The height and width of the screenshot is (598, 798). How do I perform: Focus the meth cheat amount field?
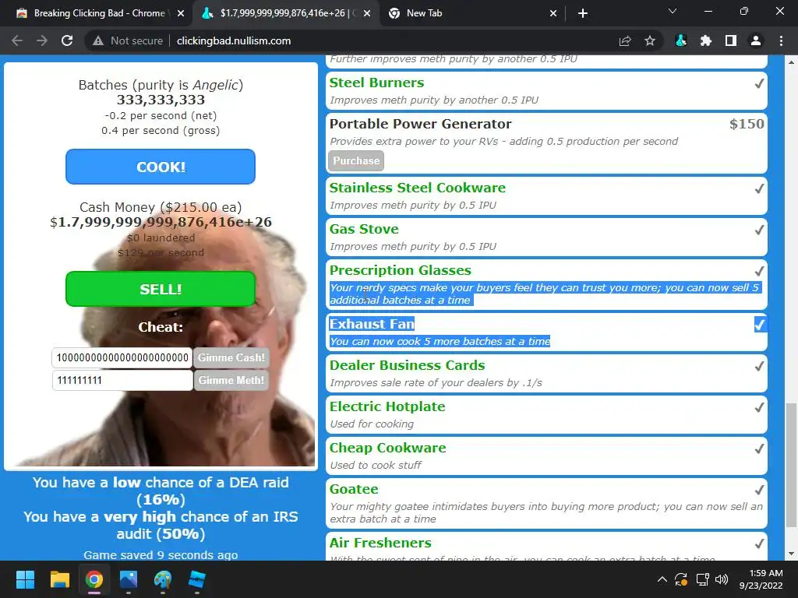(x=122, y=380)
